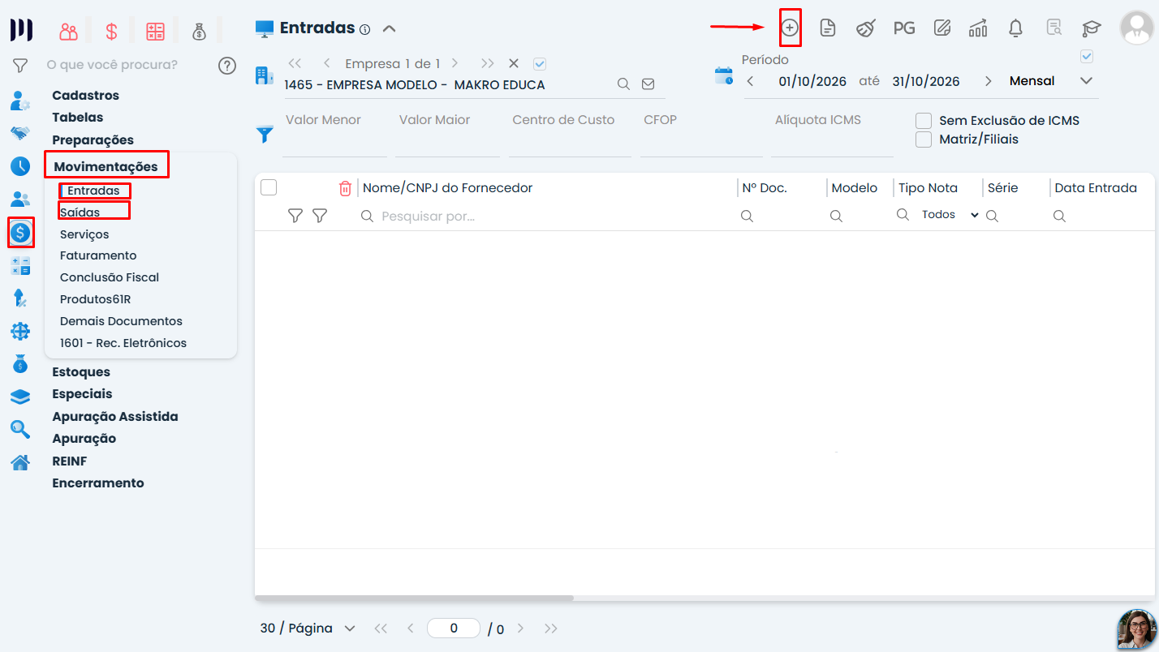Click the user profile avatar

coord(1136,28)
